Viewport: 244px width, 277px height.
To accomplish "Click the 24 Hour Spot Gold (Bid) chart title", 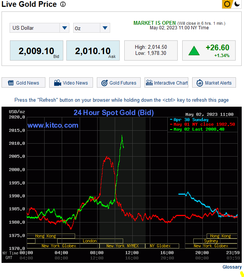I will tap(114, 112).
